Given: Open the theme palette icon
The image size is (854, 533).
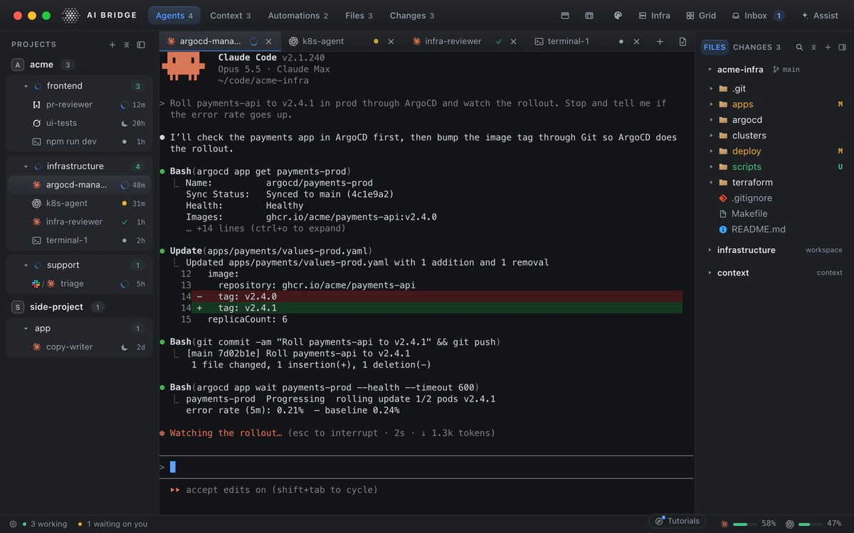Looking at the screenshot, I should pos(618,16).
